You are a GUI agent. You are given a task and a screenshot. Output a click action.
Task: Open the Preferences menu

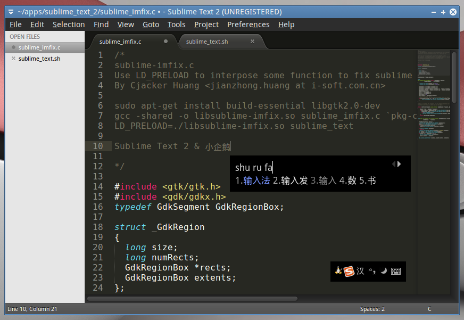pos(248,24)
